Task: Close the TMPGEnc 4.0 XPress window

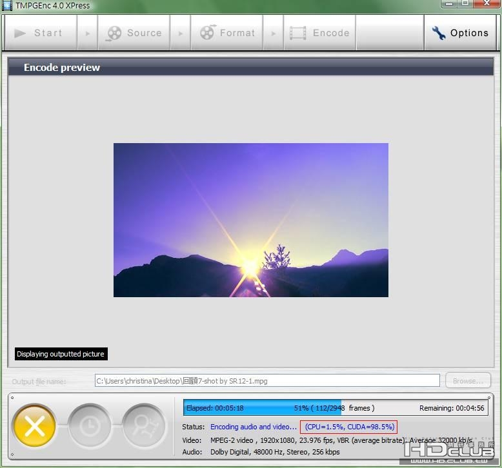Action: point(487,3)
